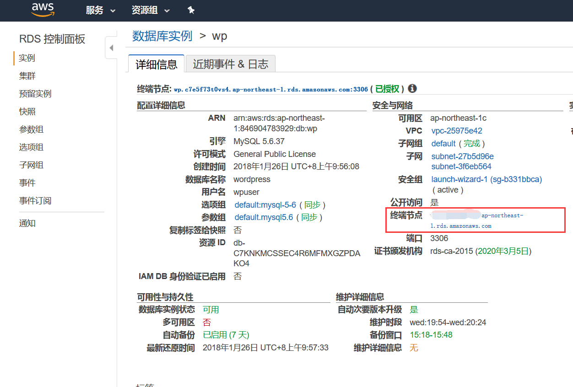Click the endpoint info icon
Screen dimensions: 573x387
tap(412, 89)
